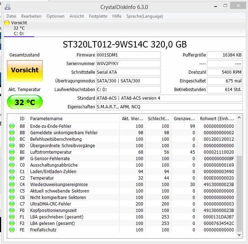Viewport: 248px width, 244px height.
Task: Open the Sprache(Language) menu
Action: (x=145, y=16)
